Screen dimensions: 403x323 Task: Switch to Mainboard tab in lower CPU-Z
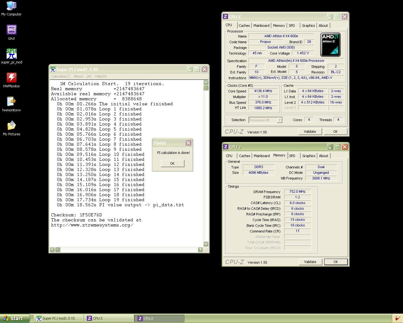(x=262, y=156)
